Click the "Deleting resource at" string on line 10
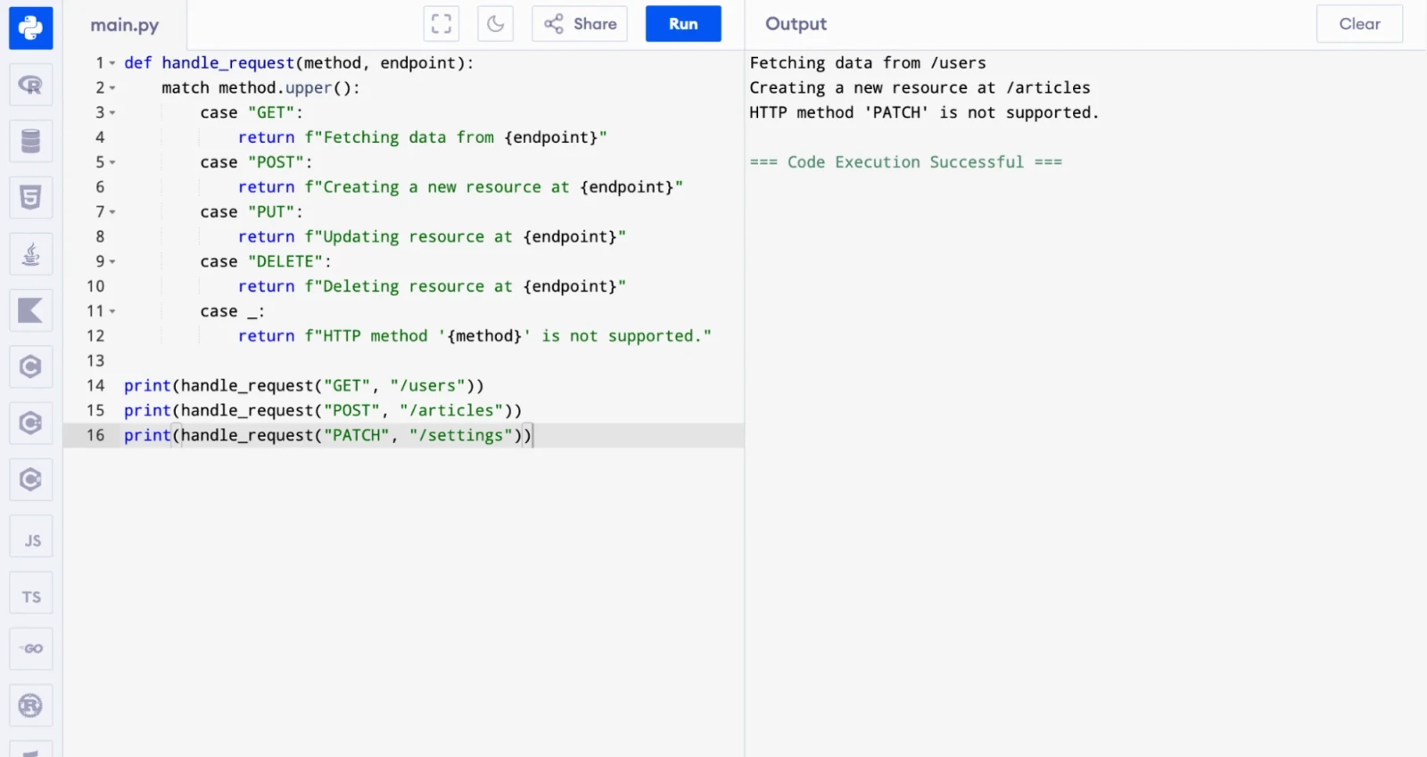The image size is (1427, 757). click(417, 286)
